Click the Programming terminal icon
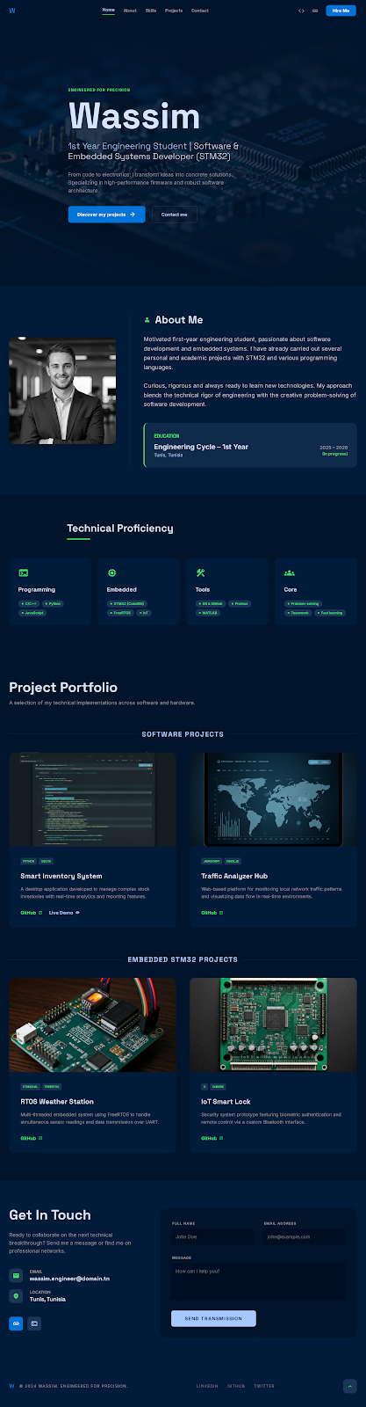This screenshot has width=366, height=1407. tap(24, 572)
